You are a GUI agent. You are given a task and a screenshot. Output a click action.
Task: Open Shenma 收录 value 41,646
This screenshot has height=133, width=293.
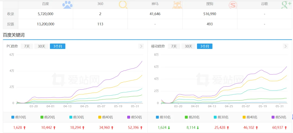[x=155, y=14]
